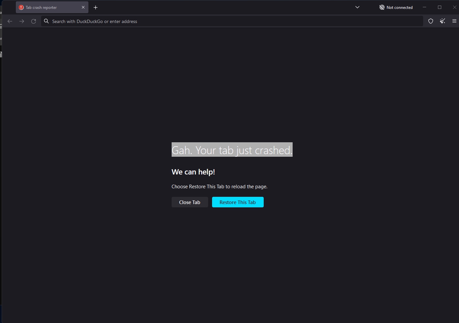Open the hamburger application menu
Viewport: 459px width, 323px height.
[x=454, y=21]
